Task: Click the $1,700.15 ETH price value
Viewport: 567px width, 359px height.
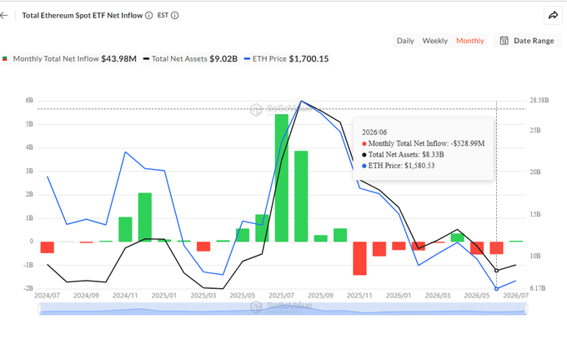Action: pyautogui.click(x=309, y=58)
